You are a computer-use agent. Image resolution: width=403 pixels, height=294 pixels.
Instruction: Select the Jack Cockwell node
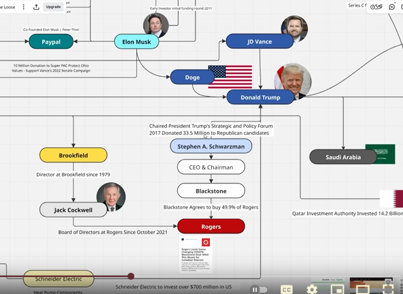(x=74, y=210)
